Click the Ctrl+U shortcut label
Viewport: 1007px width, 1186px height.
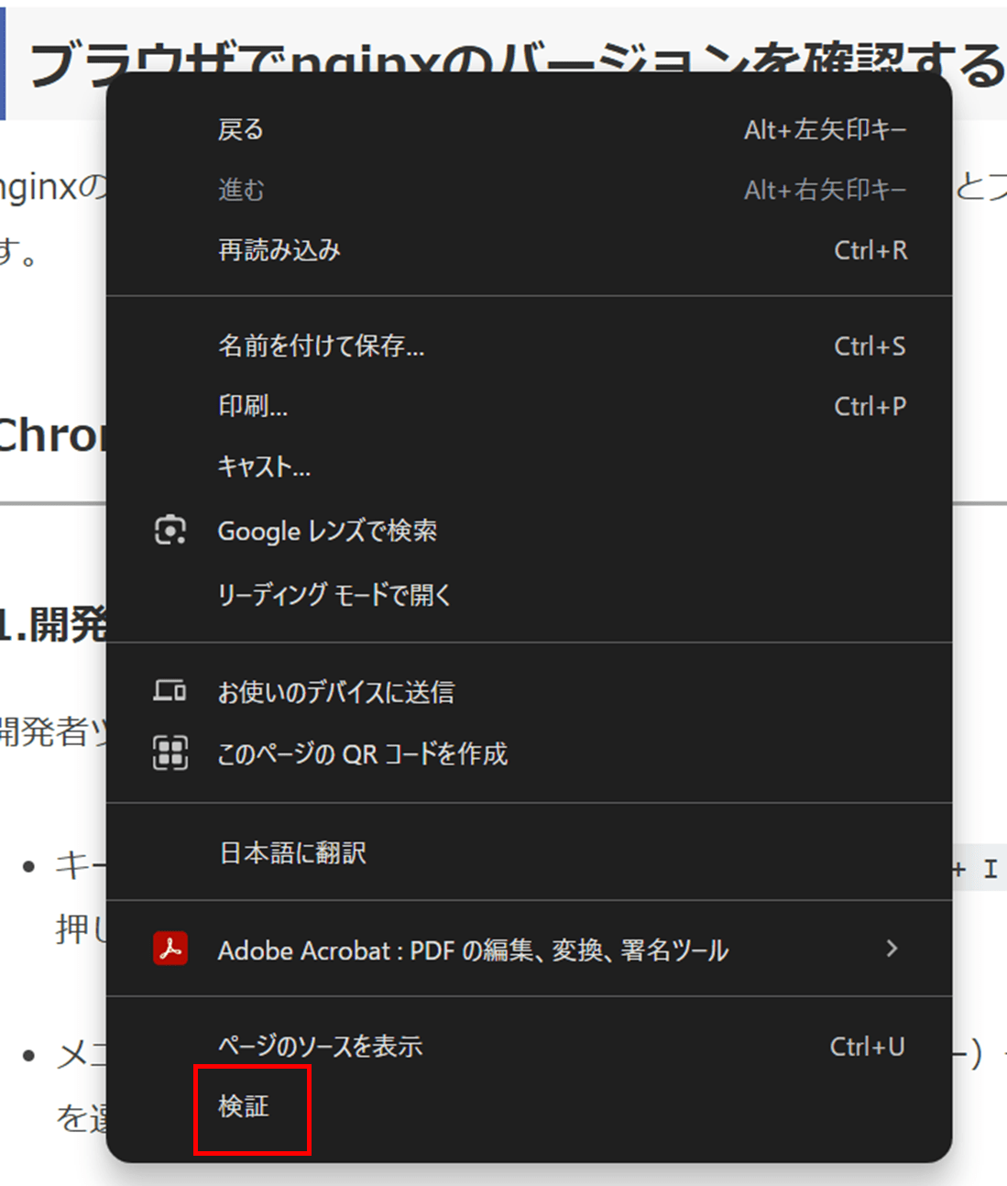pos(867,1047)
